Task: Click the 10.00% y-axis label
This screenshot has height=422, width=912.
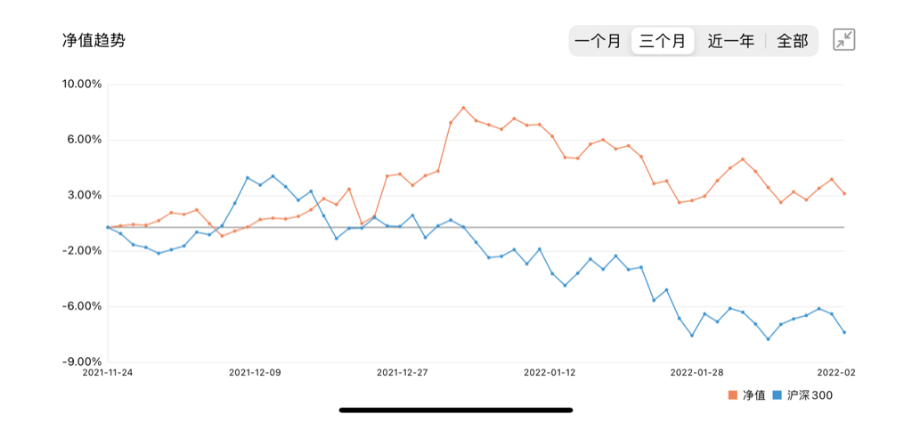Action: coord(84,85)
